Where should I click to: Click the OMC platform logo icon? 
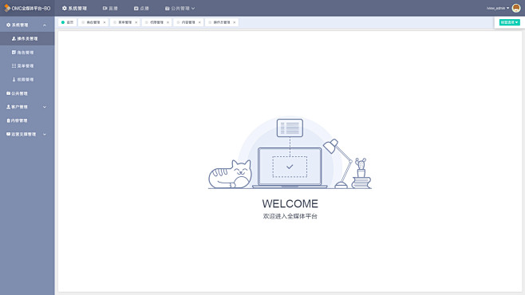7,8
